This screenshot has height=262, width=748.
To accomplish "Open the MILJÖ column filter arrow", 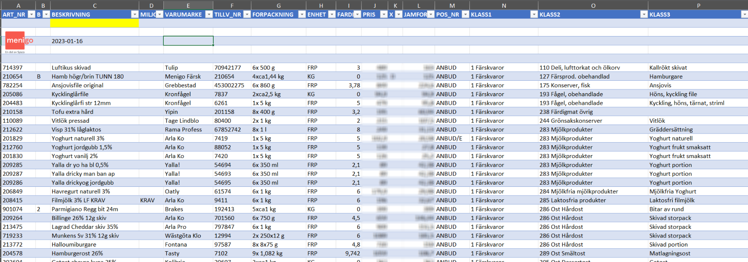I will [x=159, y=14].
